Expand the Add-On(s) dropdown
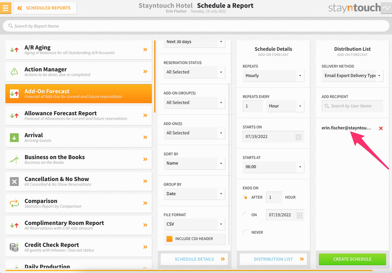 tap(194, 133)
